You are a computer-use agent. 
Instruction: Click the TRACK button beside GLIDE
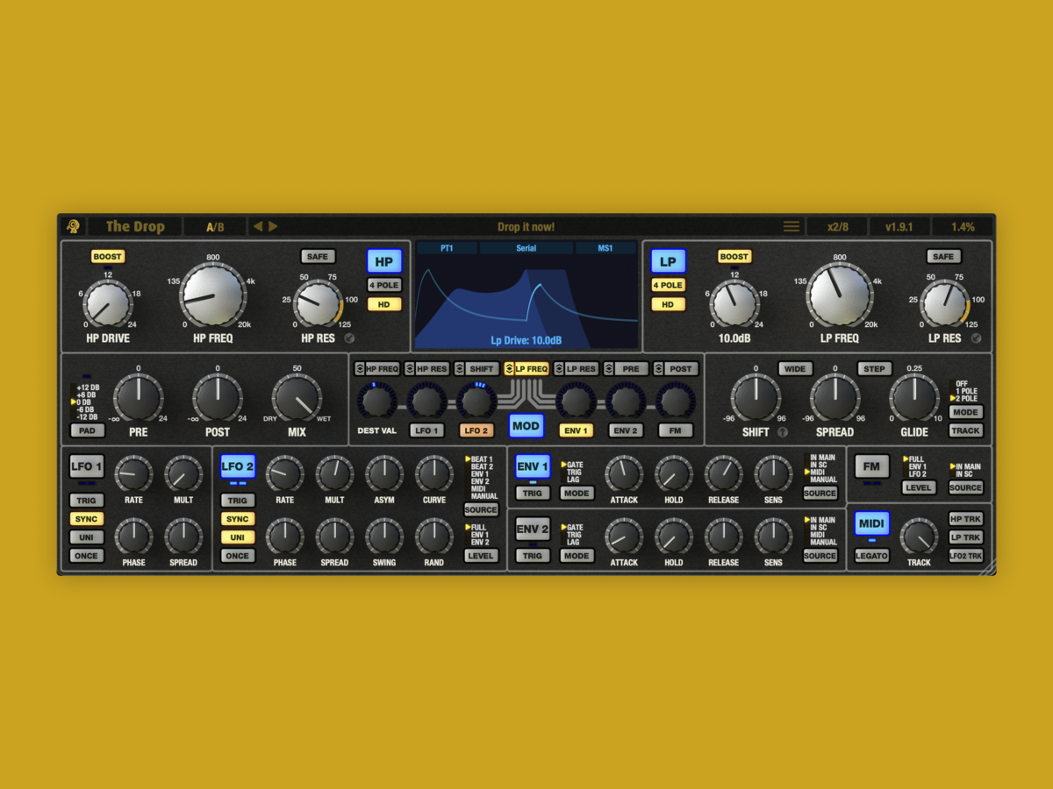[966, 430]
